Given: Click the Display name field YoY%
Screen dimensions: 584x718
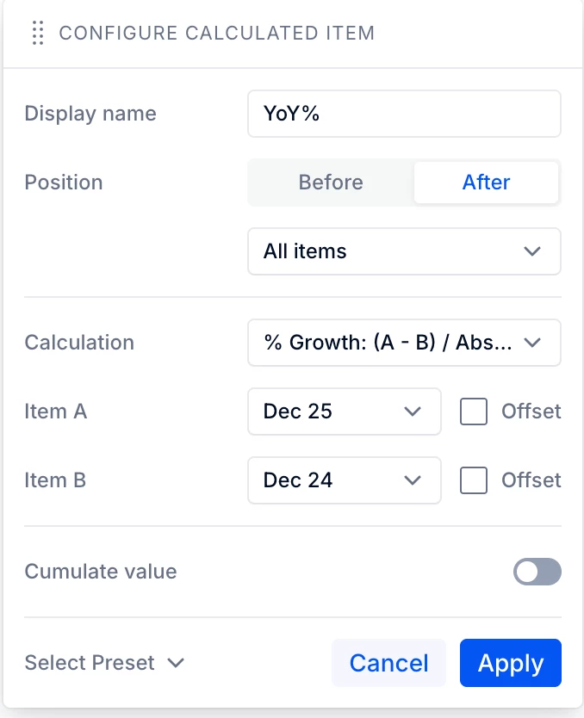Looking at the screenshot, I should 405,114.
